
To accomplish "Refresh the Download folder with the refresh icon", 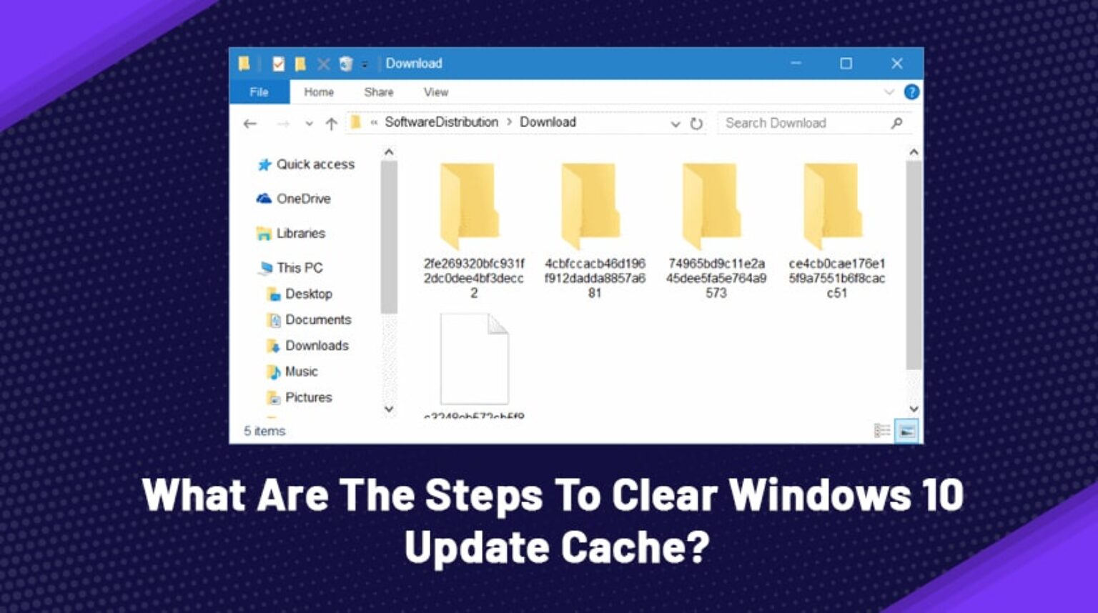I will tap(697, 124).
